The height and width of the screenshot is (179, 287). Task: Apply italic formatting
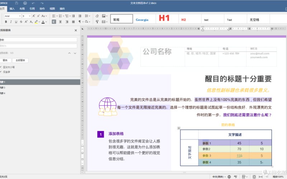(11, 22)
